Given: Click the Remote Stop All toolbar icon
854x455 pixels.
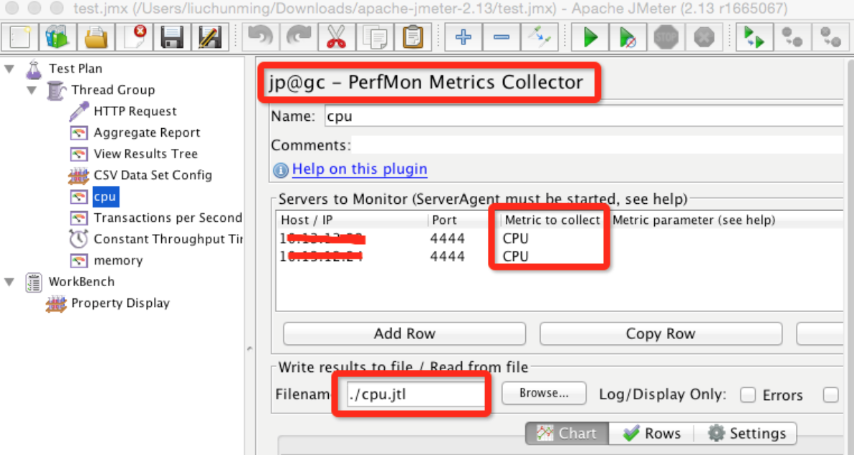Looking at the screenshot, I should (x=792, y=37).
